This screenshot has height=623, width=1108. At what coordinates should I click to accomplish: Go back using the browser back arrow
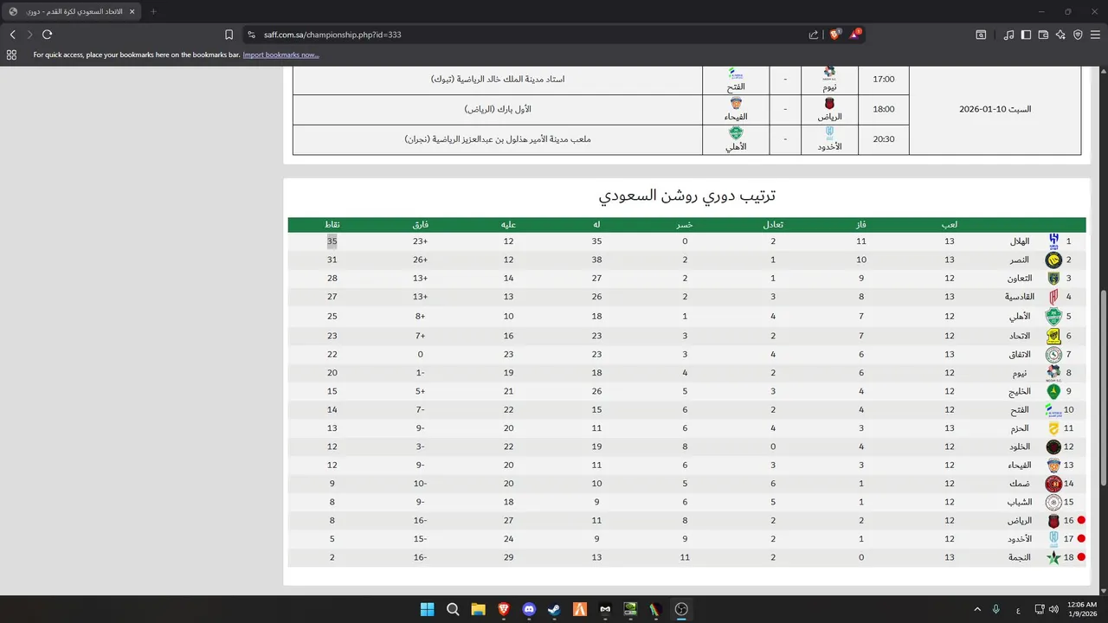point(12,35)
